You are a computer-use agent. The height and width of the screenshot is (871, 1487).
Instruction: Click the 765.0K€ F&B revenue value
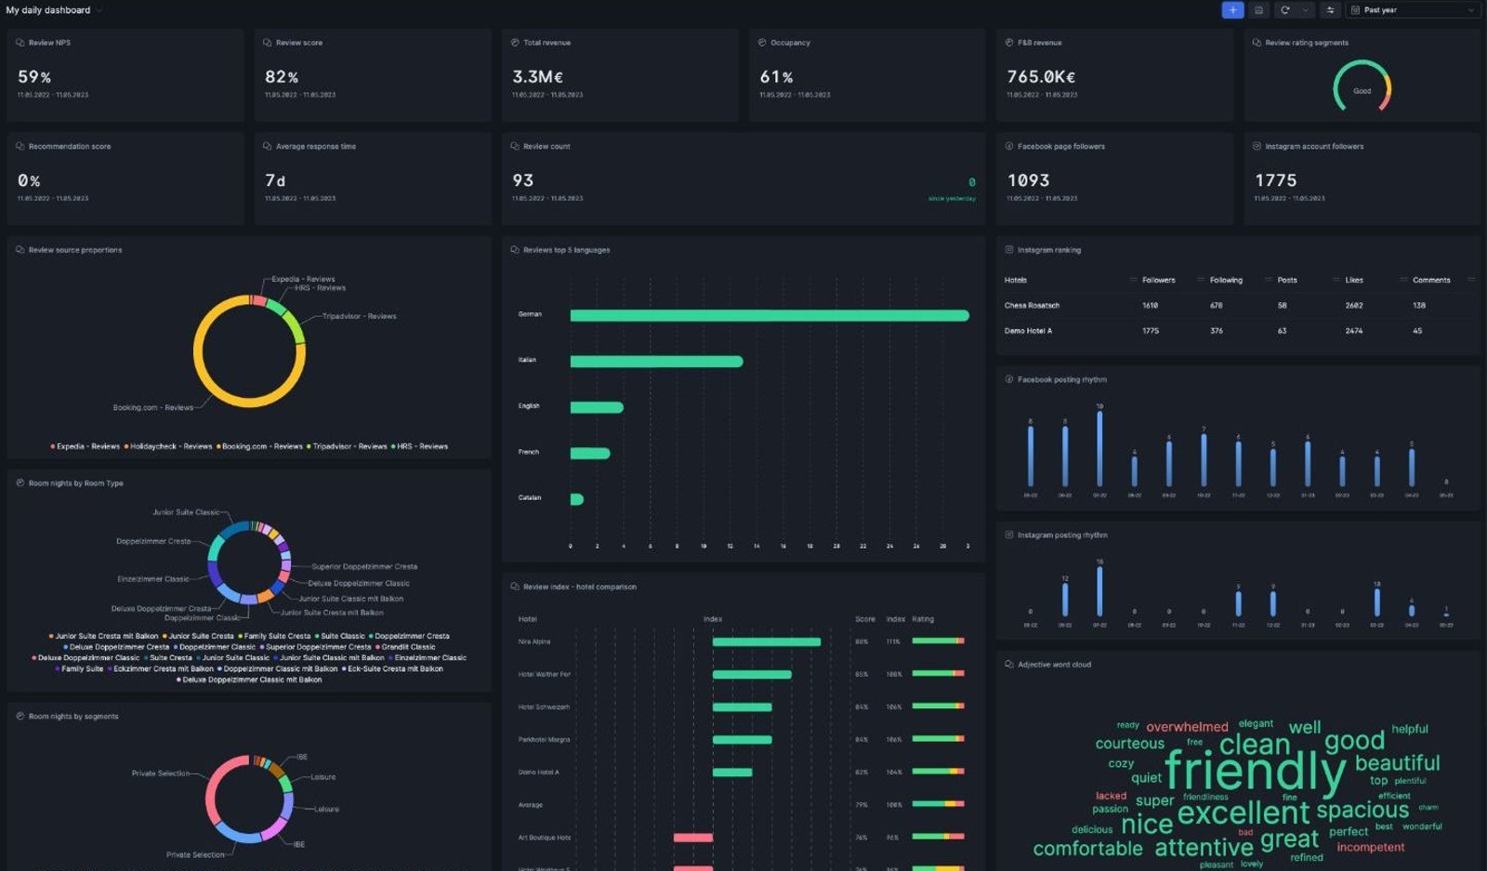click(x=1041, y=77)
